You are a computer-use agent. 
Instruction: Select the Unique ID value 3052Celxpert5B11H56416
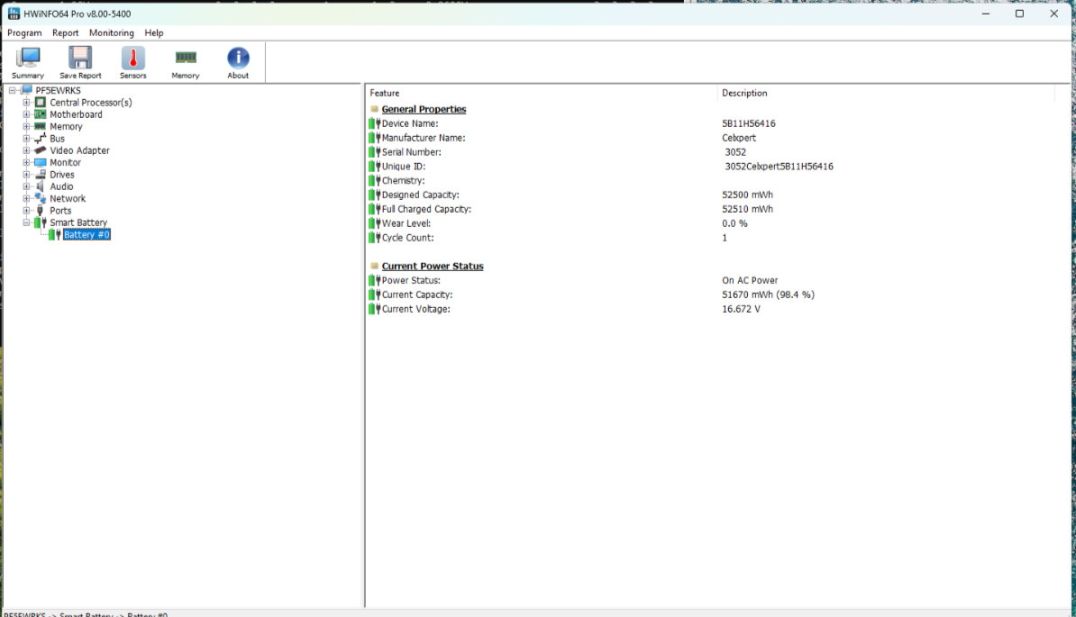point(779,166)
